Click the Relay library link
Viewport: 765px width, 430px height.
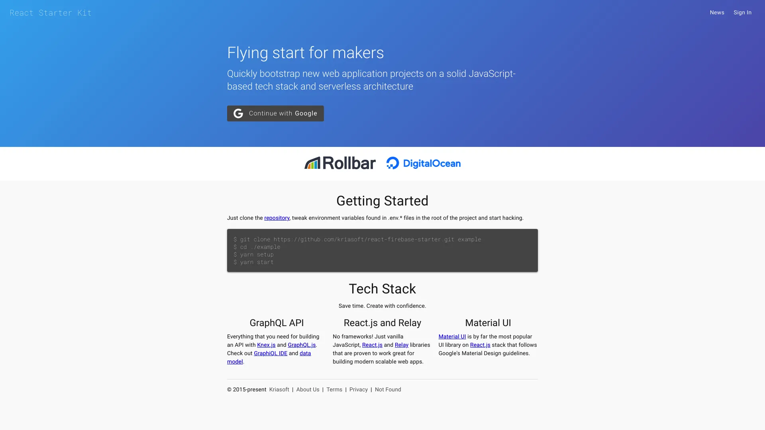pos(401,345)
